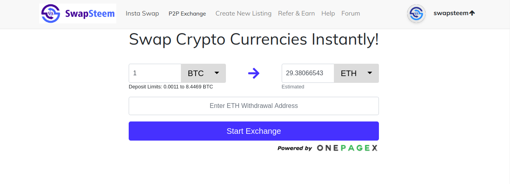Click the purple swap direction arrow
The image size is (510, 184).
click(254, 73)
